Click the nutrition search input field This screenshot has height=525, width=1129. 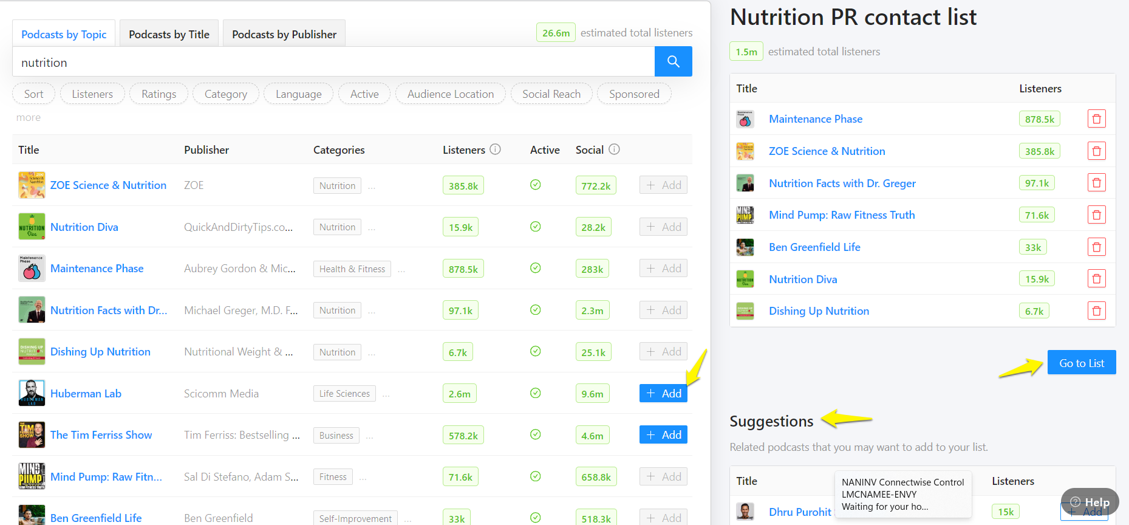[333, 62]
